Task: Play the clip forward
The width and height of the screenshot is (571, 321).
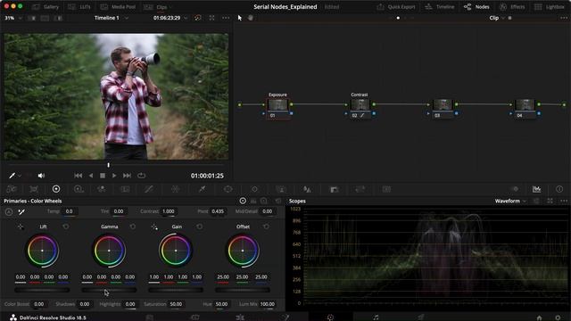Action: (114, 176)
